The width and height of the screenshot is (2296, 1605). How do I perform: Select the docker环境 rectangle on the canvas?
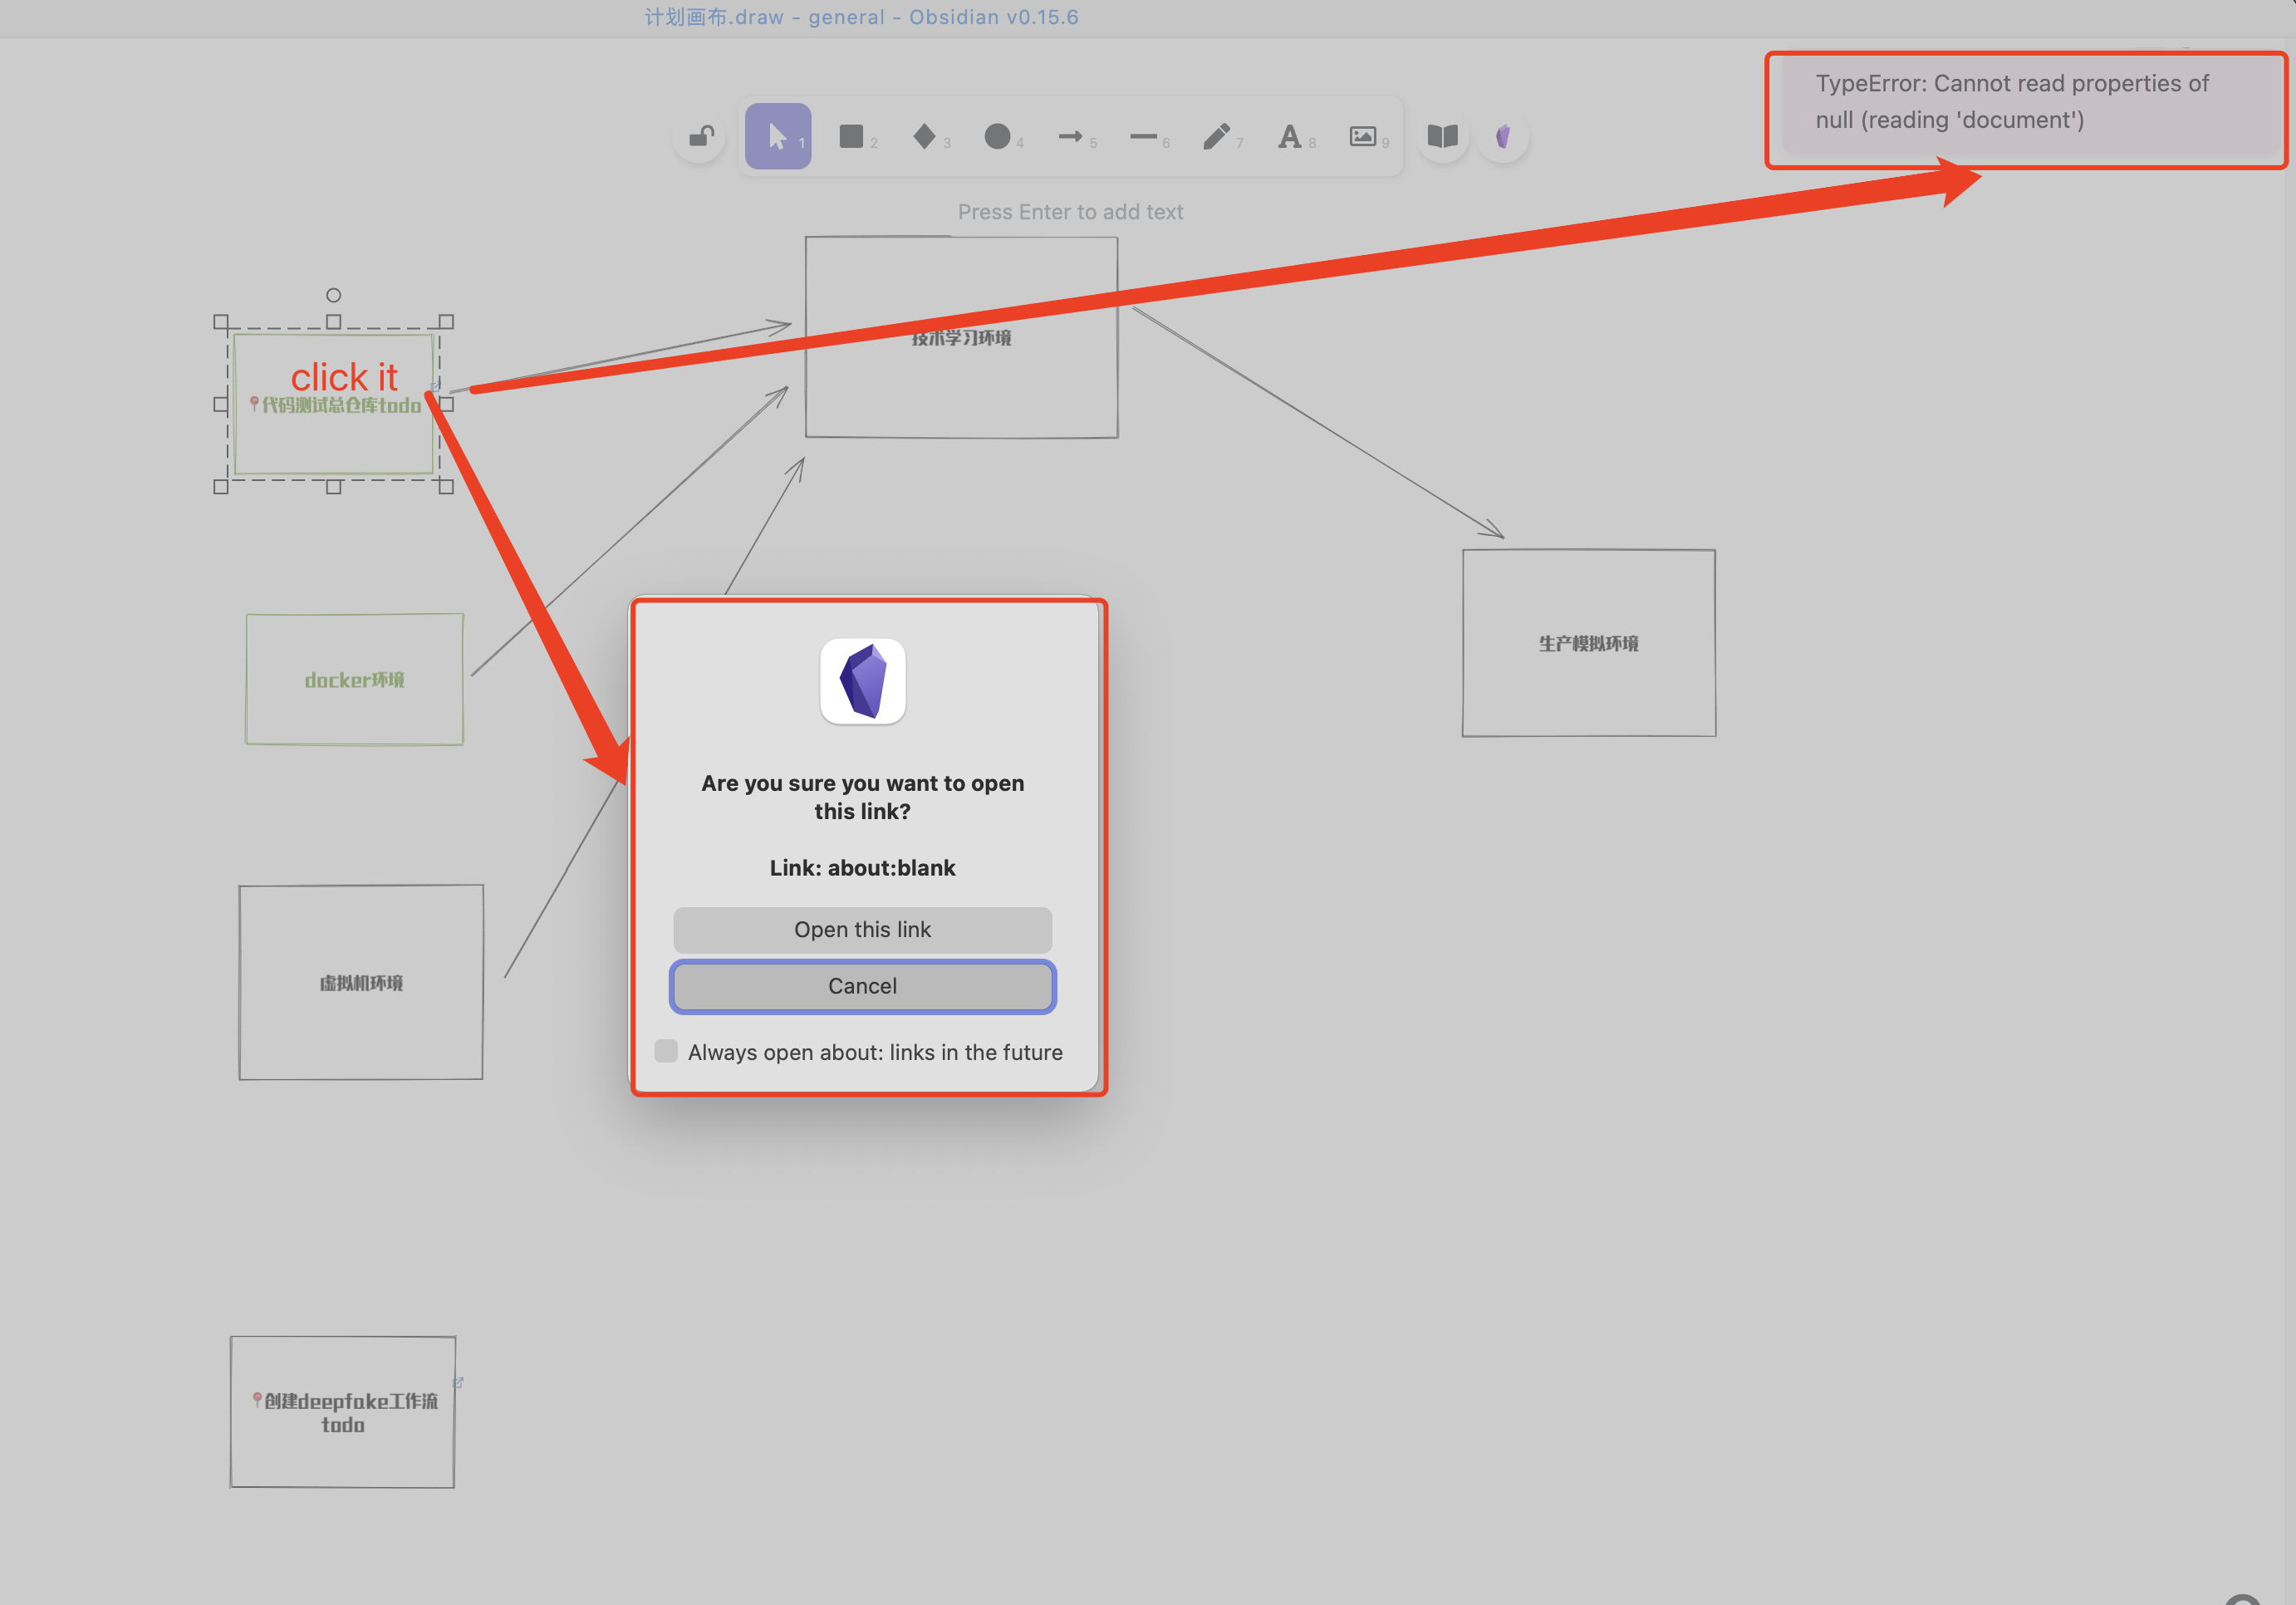coord(354,680)
